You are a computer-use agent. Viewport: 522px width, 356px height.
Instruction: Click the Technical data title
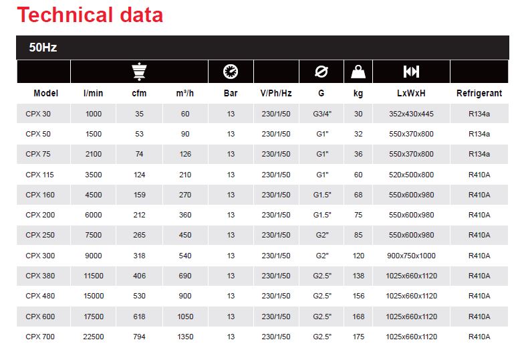coord(90,15)
